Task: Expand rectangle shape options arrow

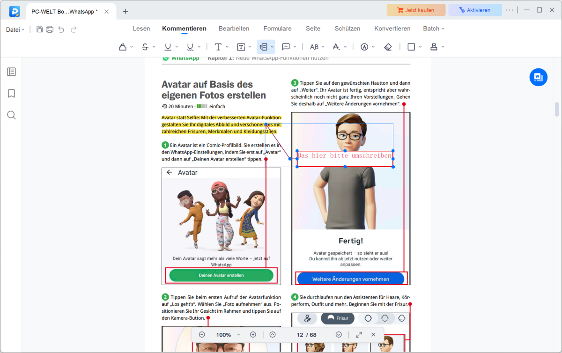Action: click(x=420, y=47)
